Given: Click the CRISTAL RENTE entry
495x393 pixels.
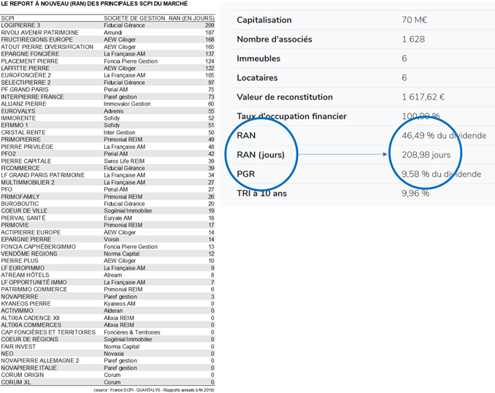Looking at the screenshot, I should 23,132.
